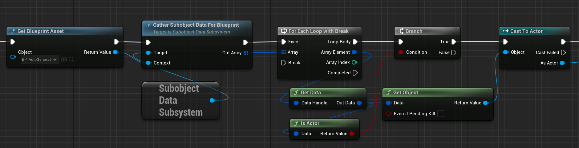Click the Gather Subobject Data exec output pin

point(245,42)
